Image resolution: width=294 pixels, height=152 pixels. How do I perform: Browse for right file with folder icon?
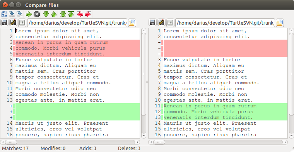[x=280, y=23]
